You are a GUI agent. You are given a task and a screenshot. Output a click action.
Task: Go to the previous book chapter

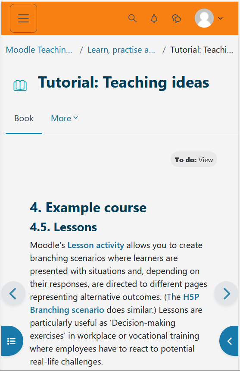click(13, 293)
